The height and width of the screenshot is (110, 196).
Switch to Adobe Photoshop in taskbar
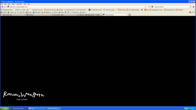(52, 108)
